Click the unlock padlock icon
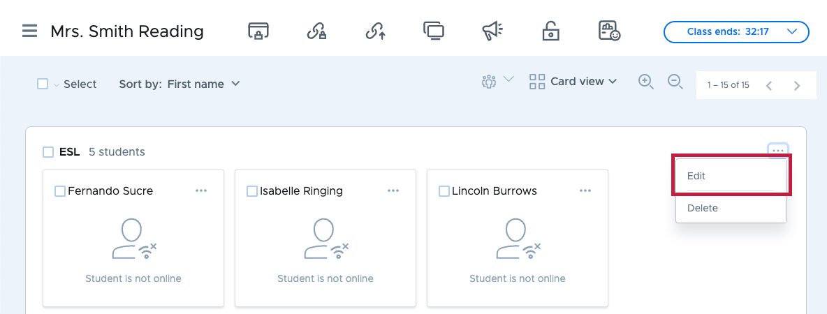827x314 pixels. tap(550, 31)
